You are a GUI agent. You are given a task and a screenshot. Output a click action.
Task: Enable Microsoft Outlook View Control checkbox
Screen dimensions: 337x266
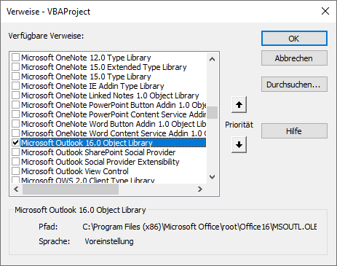(16, 171)
